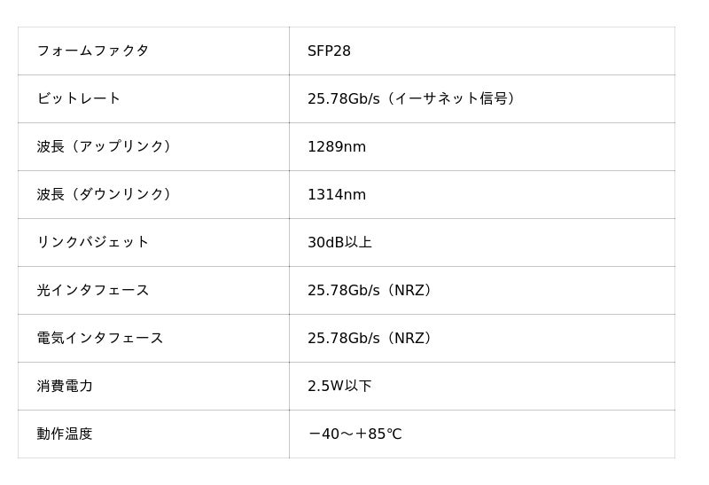Select the −40～+85℃ temperature value
The height and width of the screenshot is (485, 709).
[x=354, y=434]
